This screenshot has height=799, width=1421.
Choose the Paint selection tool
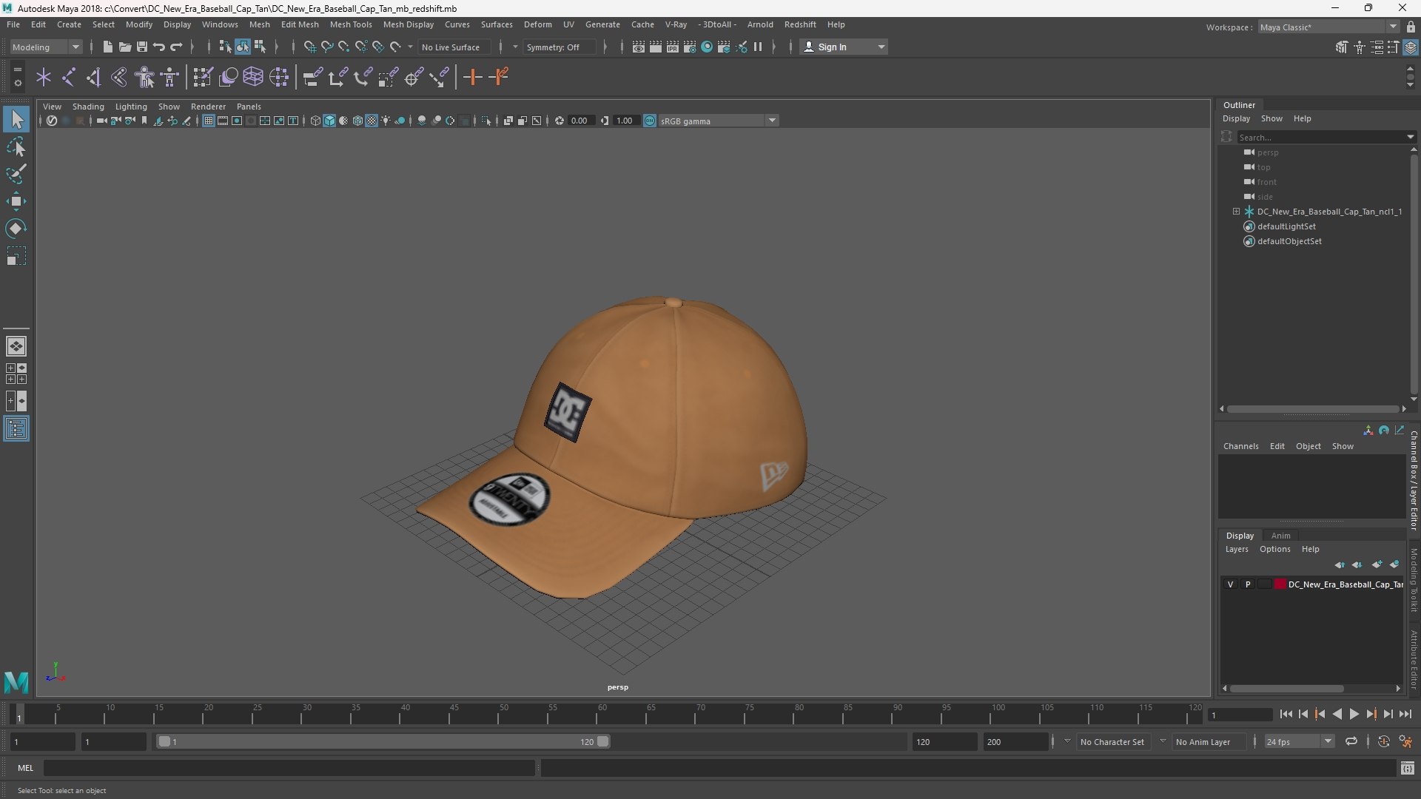pos(16,174)
